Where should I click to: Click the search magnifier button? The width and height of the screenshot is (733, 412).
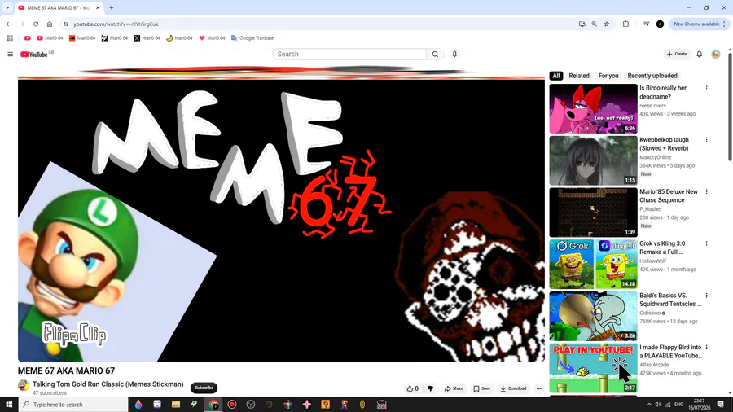(x=435, y=55)
